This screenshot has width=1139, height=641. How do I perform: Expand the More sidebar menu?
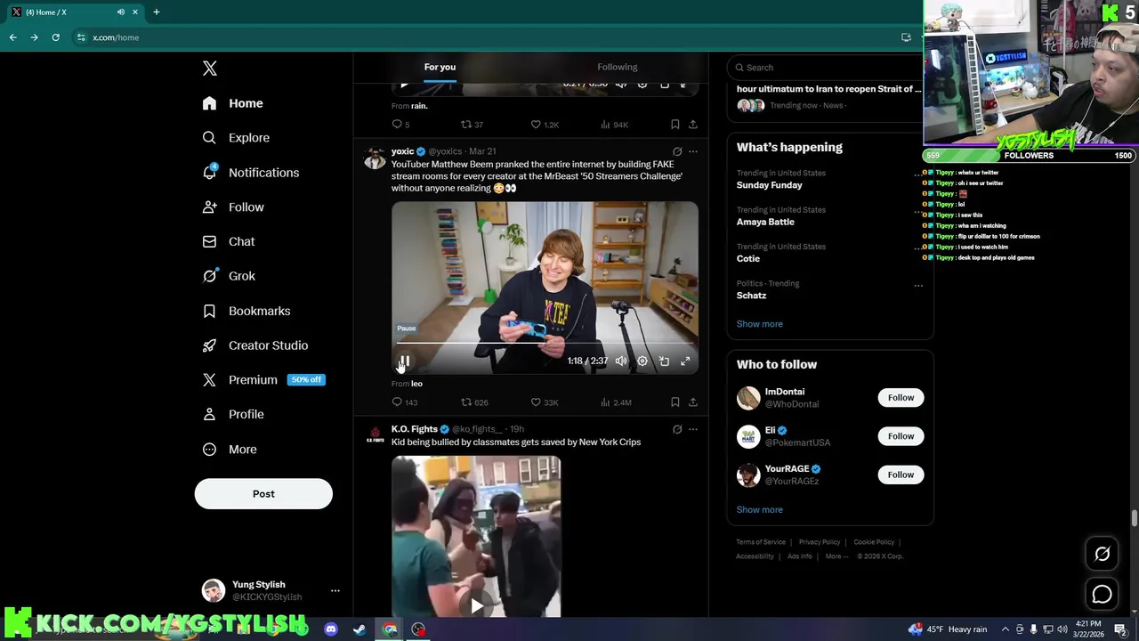[x=230, y=450]
